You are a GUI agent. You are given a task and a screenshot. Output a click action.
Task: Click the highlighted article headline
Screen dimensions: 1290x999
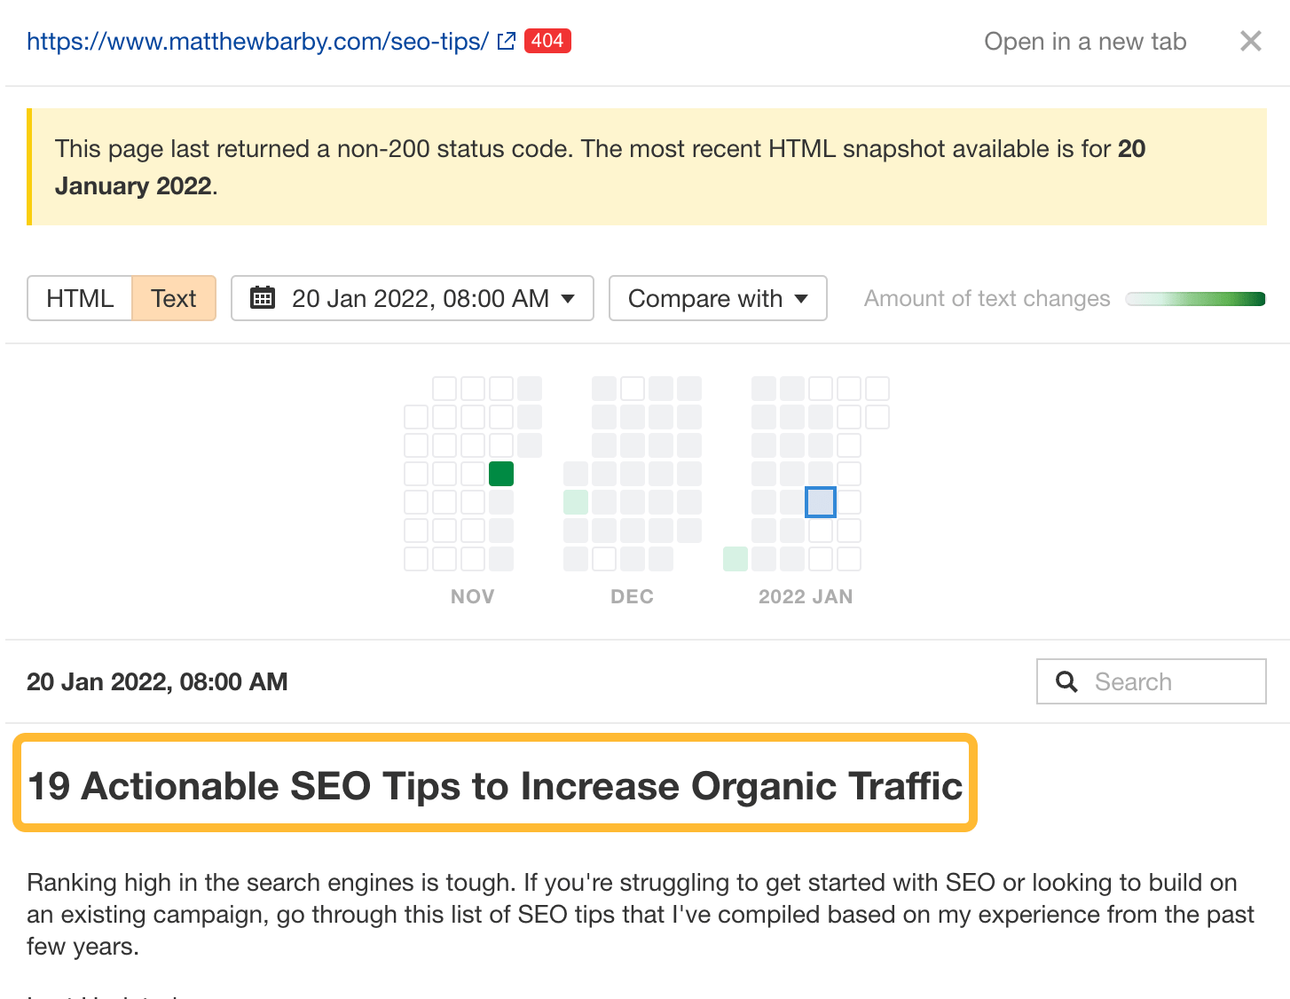494,784
